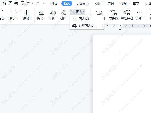This screenshot has width=151, height=113.
Task: Switch to the 开始 tab
Action: (54, 4)
